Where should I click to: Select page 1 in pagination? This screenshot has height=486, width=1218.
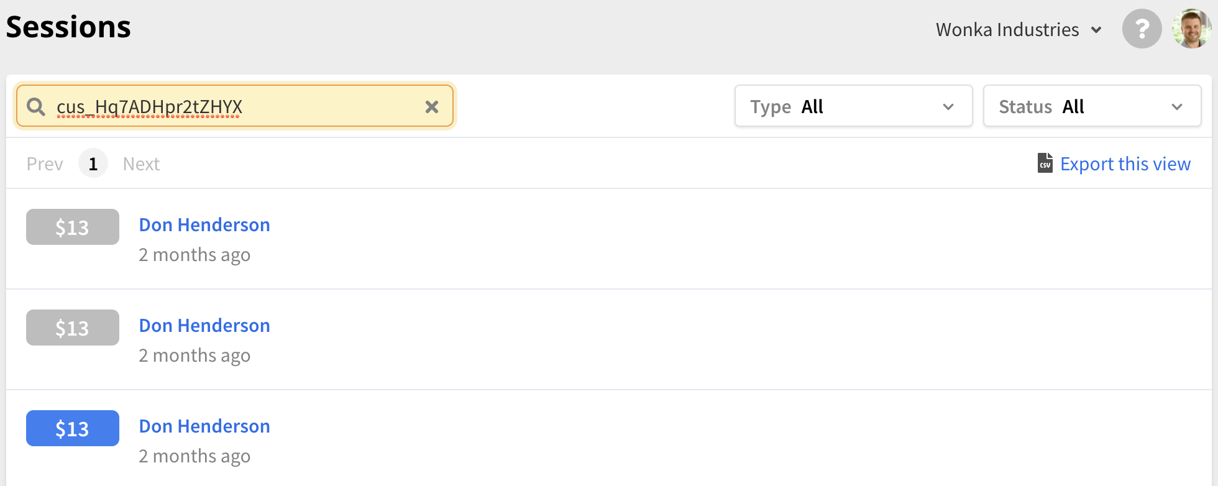(93, 163)
